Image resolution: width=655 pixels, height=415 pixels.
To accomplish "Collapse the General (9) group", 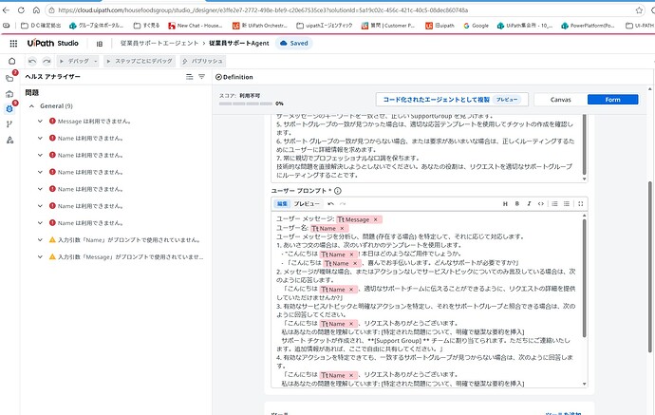I will 31,106.
